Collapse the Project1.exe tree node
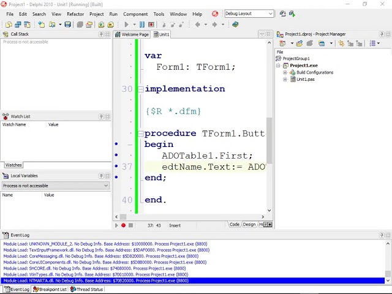Viewport: 392px width, 294px height. click(278, 66)
